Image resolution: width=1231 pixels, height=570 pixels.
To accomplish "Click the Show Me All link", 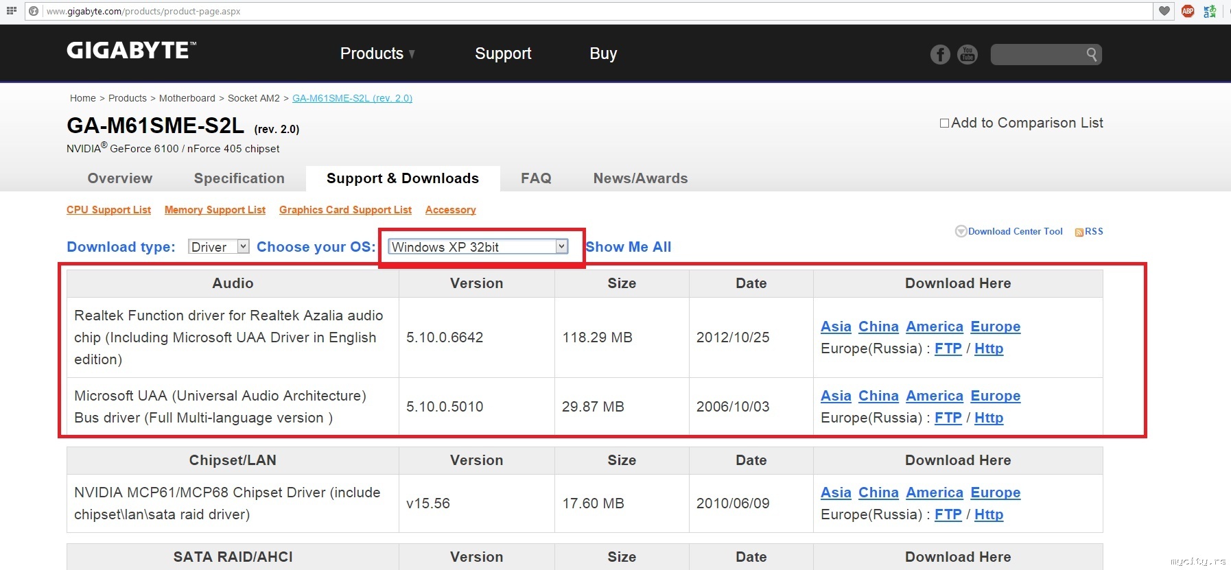I will coord(628,247).
